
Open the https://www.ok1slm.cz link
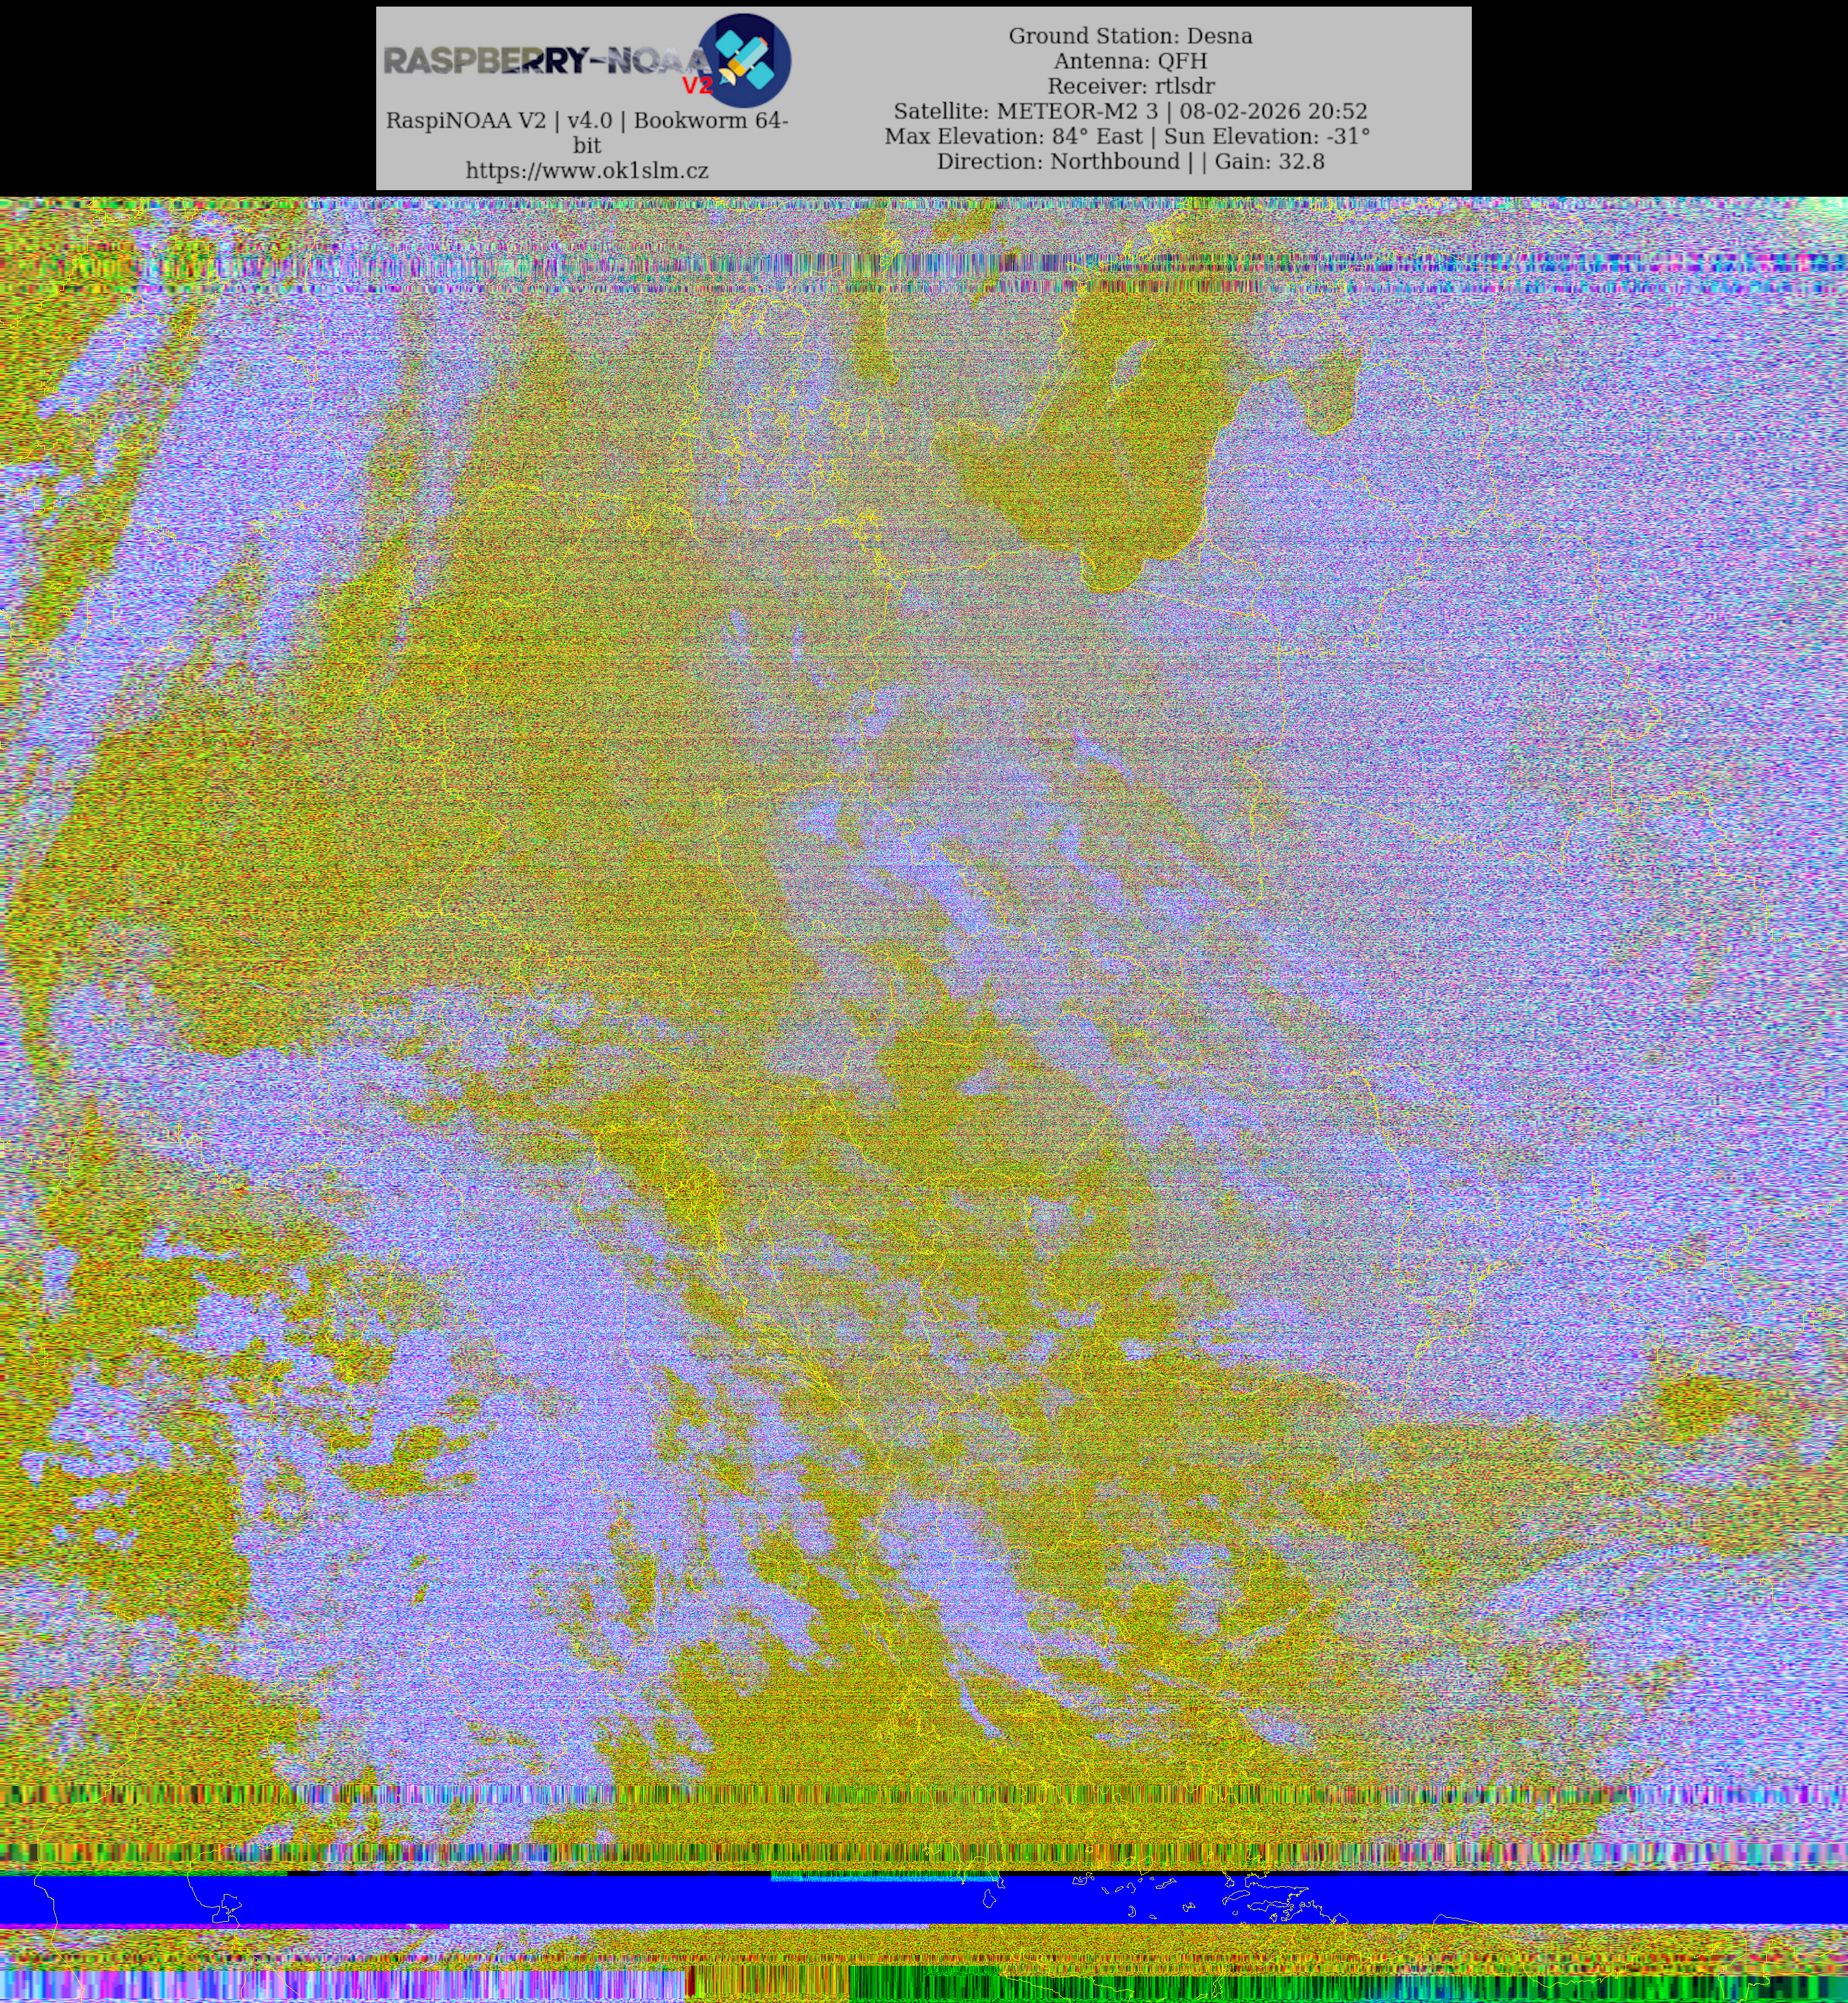[587, 171]
